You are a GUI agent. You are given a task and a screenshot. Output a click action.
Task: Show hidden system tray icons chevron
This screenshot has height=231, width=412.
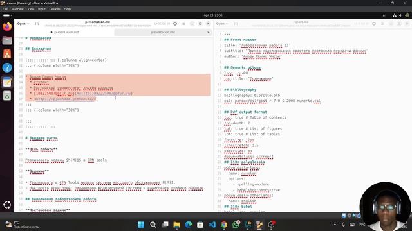tap(335, 225)
